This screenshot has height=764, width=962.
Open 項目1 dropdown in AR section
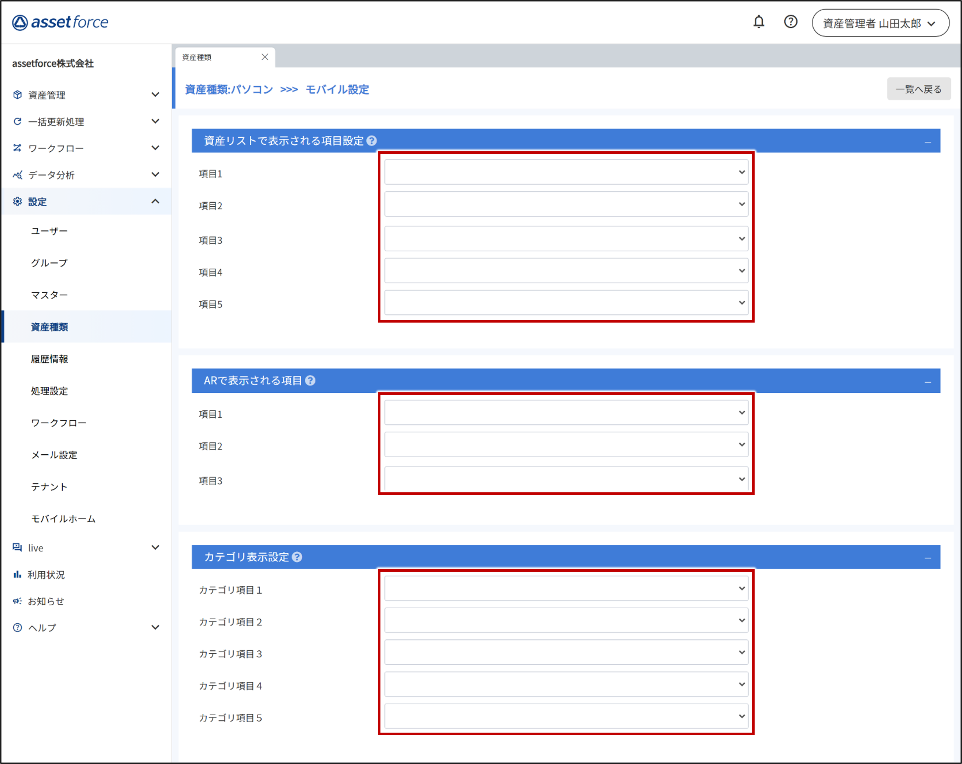tap(566, 412)
